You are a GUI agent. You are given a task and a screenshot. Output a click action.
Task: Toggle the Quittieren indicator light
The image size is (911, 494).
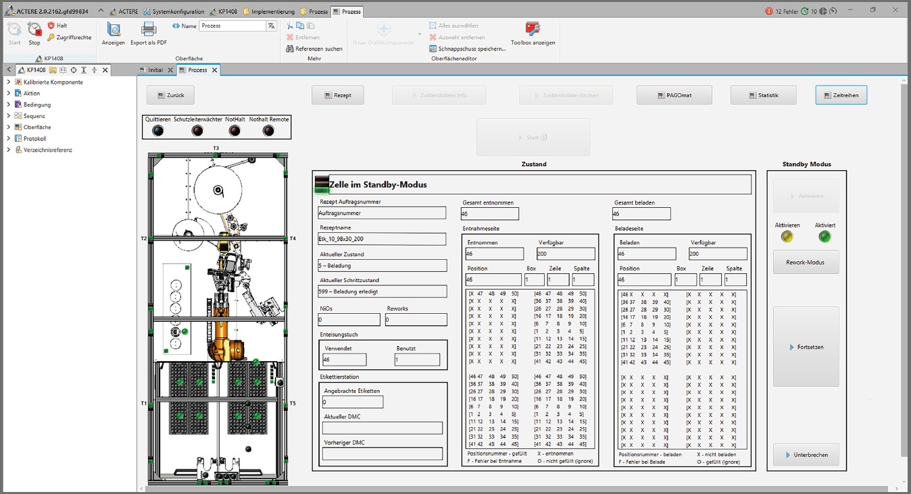pos(158,131)
